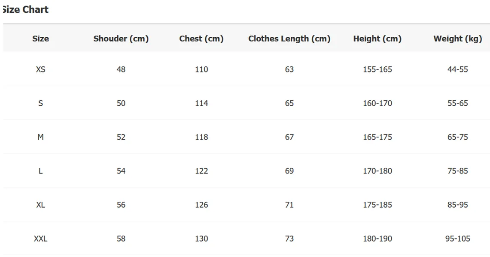Click shoulder value 54 in L row
The width and height of the screenshot is (490, 257).
point(121,171)
